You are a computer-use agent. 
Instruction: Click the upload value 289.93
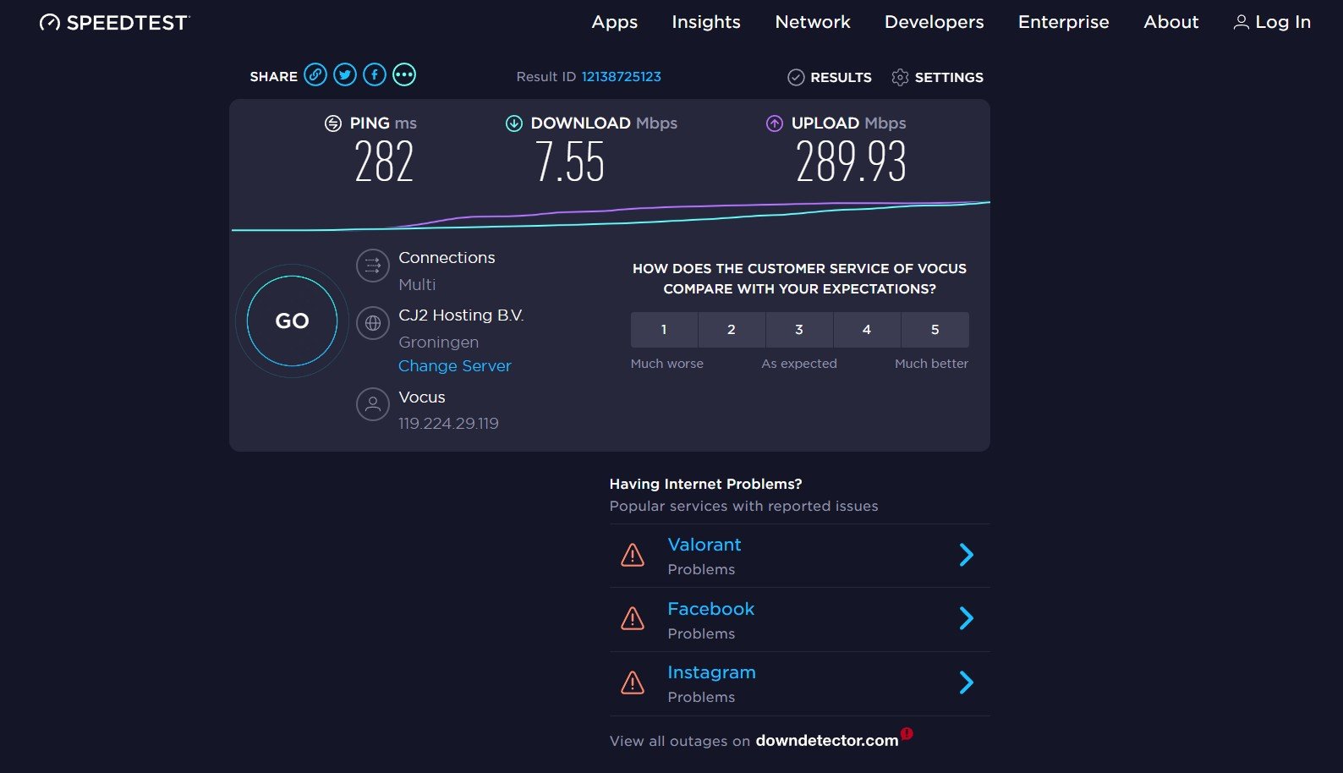[851, 162]
